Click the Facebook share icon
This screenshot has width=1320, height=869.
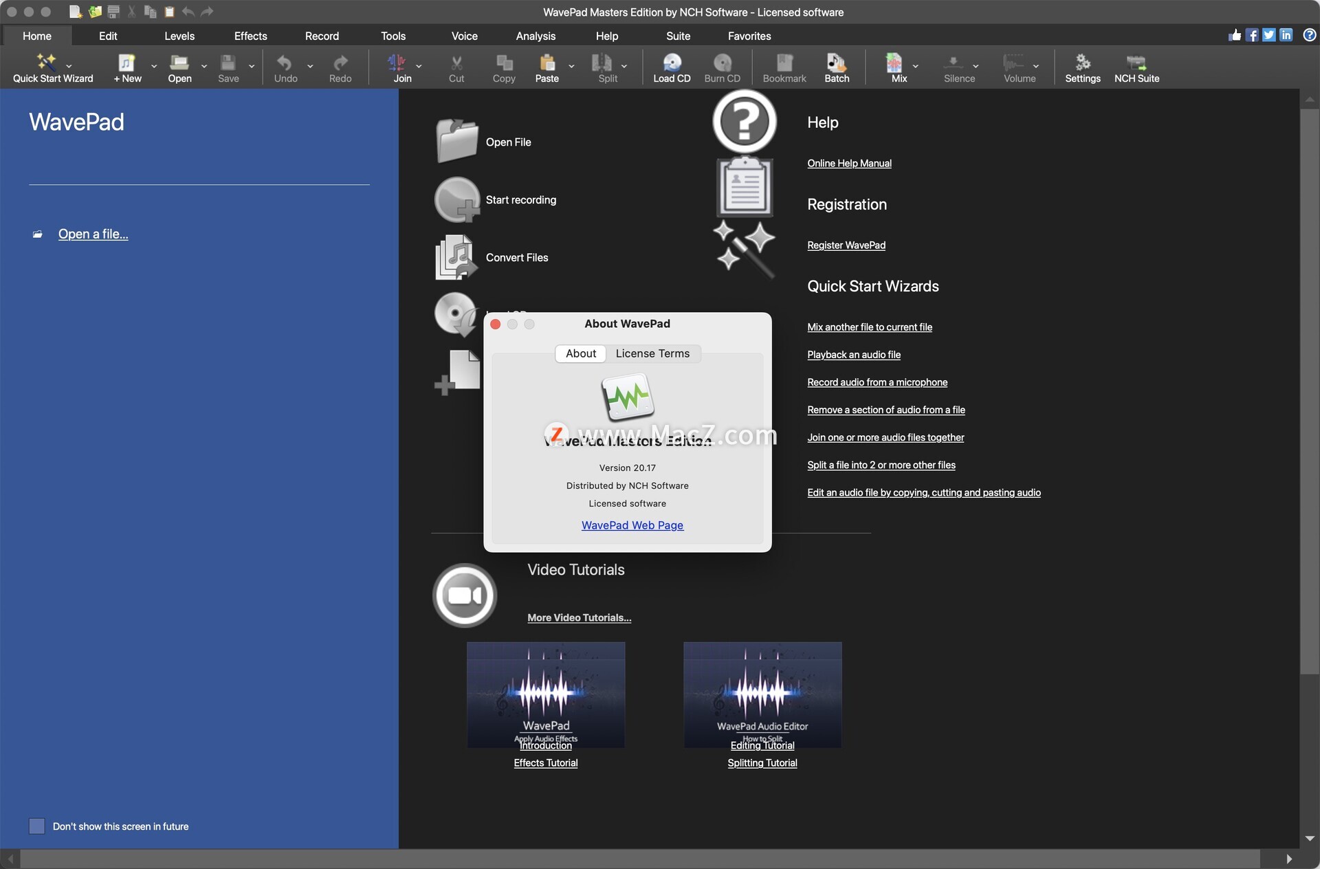(1252, 35)
